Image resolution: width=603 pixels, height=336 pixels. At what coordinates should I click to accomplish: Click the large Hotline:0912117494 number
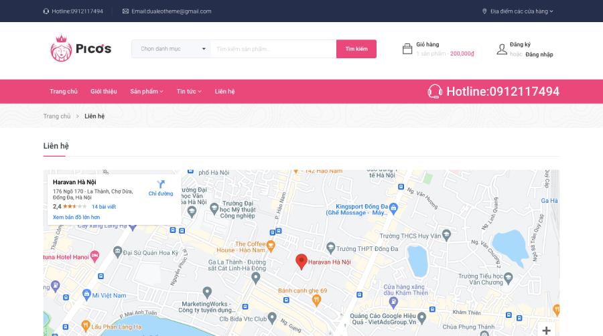point(503,92)
